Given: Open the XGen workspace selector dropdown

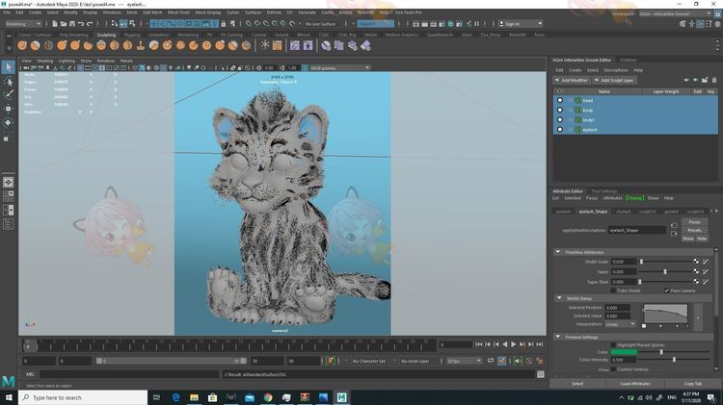Looking at the screenshot, I should 675,13.
